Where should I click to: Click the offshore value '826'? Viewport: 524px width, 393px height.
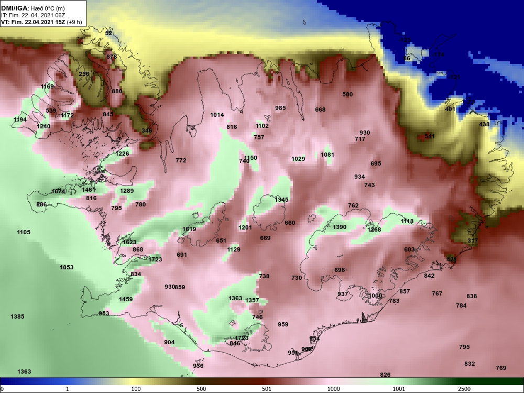coord(385,375)
